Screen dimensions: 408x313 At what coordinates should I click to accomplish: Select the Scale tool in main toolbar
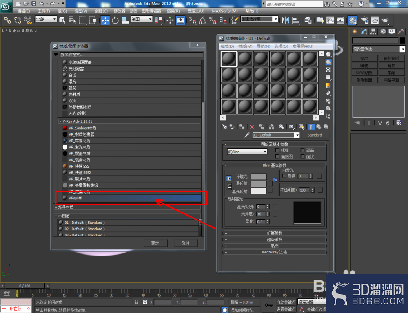tap(125, 20)
